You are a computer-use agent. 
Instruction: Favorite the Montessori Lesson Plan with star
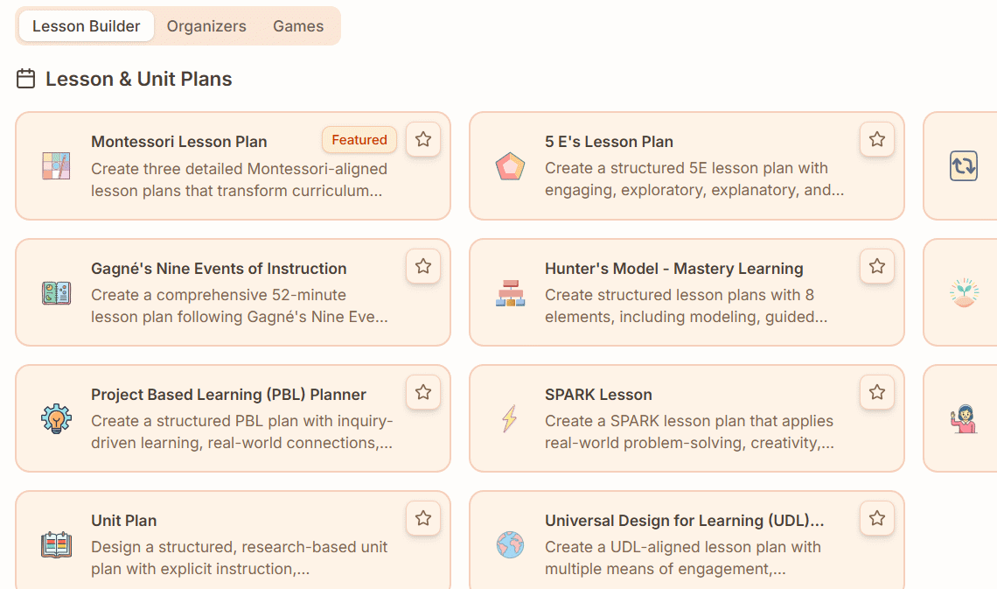pyautogui.click(x=423, y=139)
